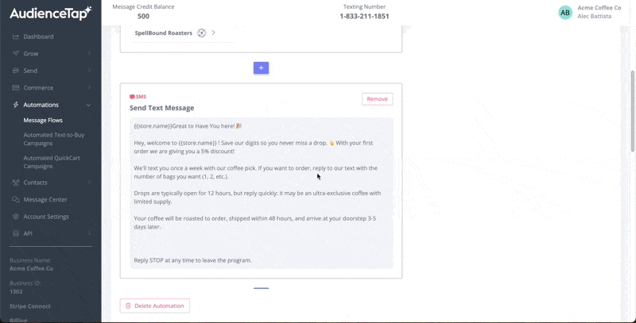636x323 pixels.
Task: Click the SpellBound Roasters round badge icon
Action: pyautogui.click(x=202, y=33)
